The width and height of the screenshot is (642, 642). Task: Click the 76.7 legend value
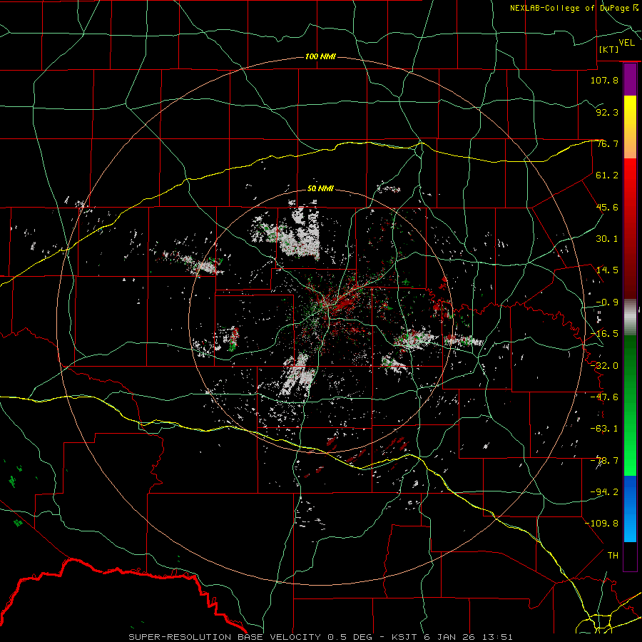(x=607, y=143)
